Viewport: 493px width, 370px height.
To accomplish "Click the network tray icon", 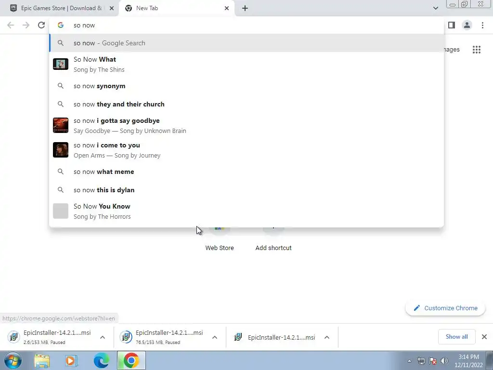I will pos(421,361).
